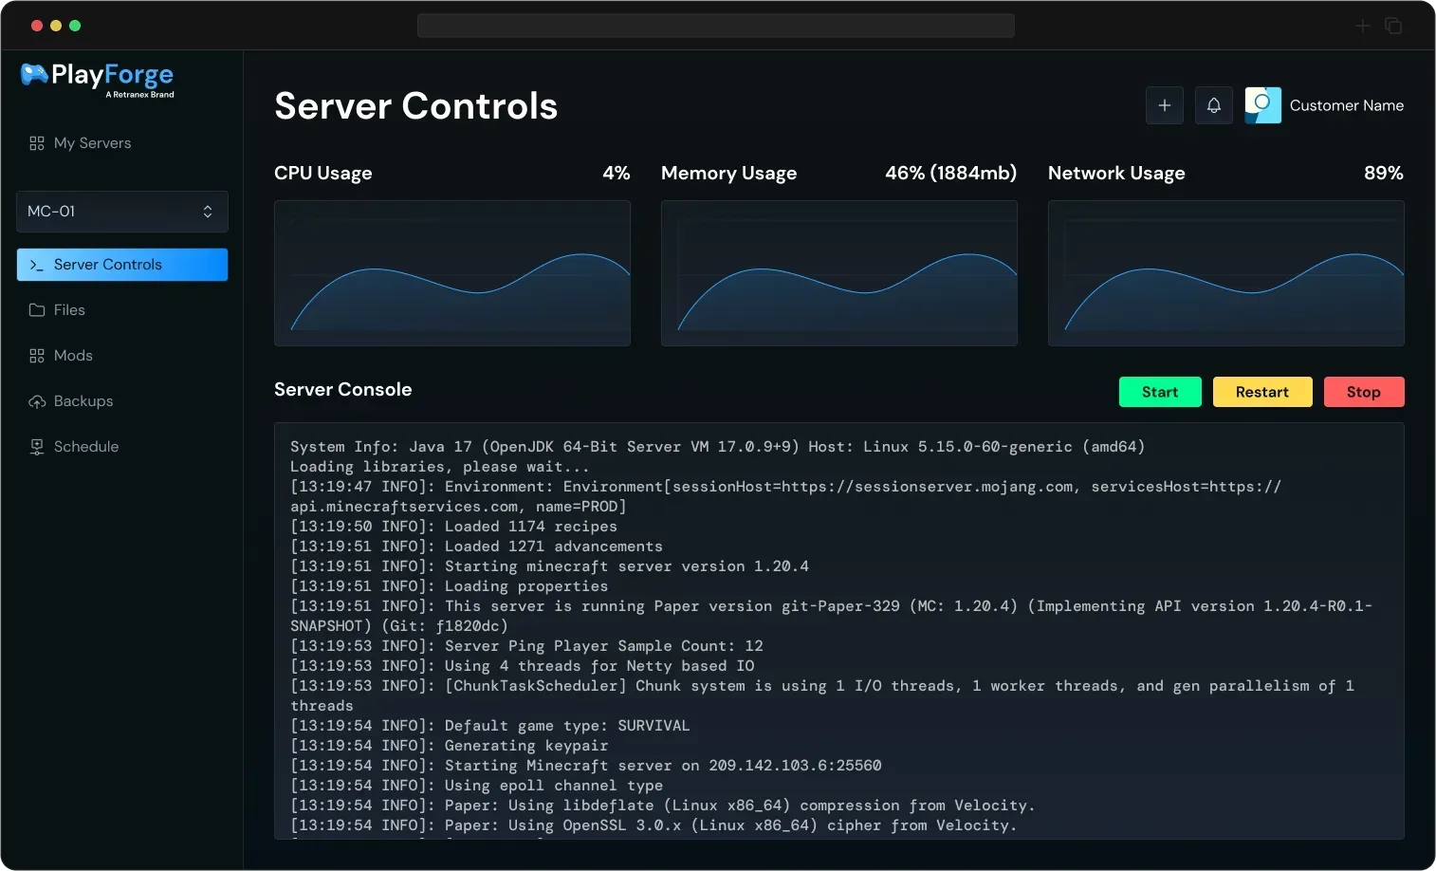Click 'Using epoll channel type' line

[x=477, y=786]
